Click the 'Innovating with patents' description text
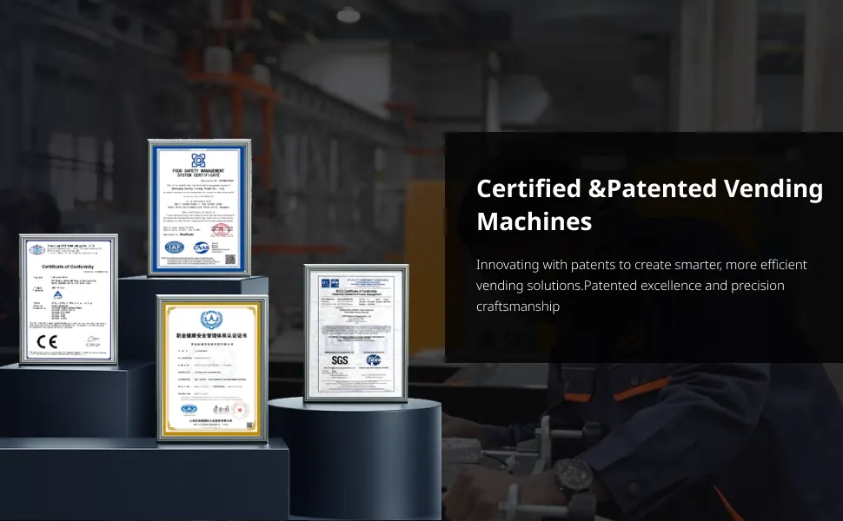 coord(641,285)
